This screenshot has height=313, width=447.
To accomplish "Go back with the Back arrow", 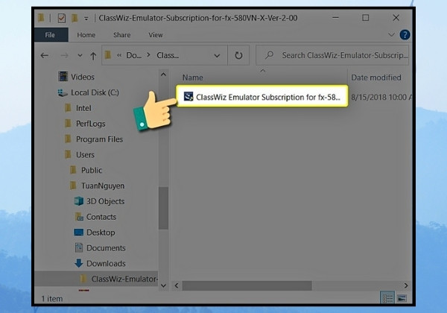I will [x=45, y=55].
